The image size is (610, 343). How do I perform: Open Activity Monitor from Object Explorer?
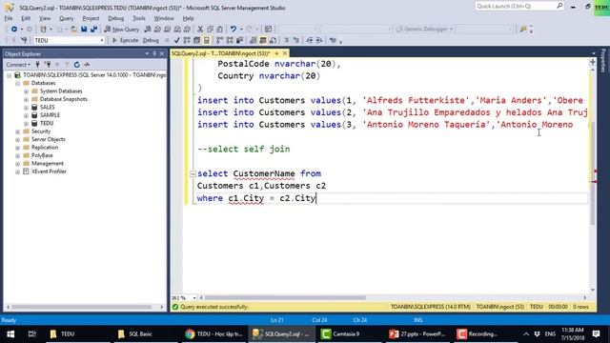[x=87, y=65]
